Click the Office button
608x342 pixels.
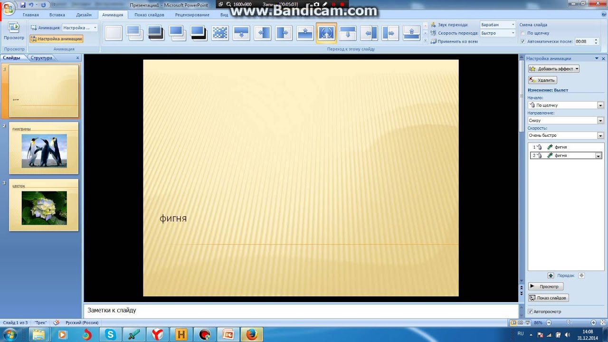coord(9,8)
